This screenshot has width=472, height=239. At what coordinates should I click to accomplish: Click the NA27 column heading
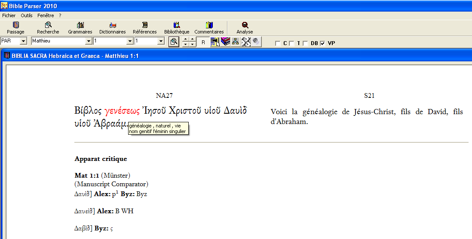tap(164, 96)
